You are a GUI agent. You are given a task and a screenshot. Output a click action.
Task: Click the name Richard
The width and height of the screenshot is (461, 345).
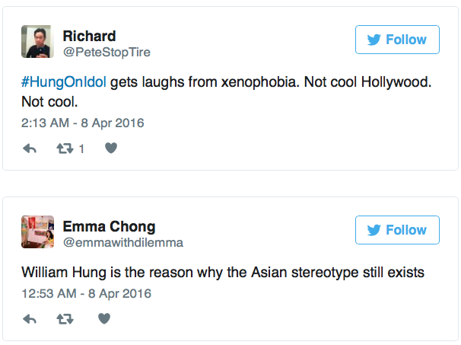pyautogui.click(x=89, y=36)
